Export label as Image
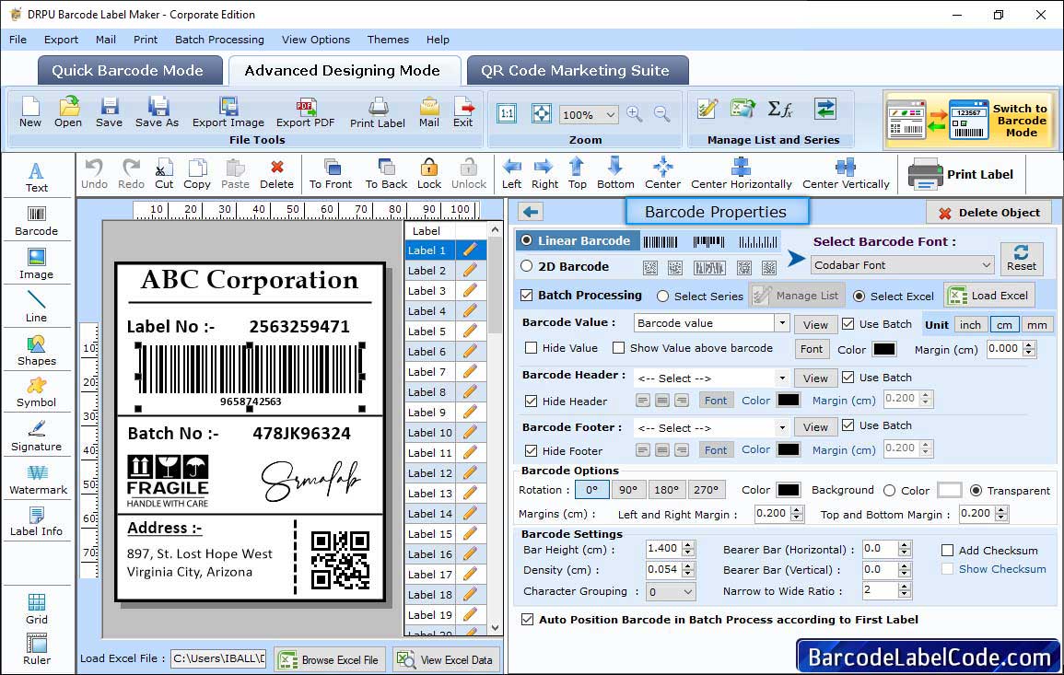 pos(228,112)
